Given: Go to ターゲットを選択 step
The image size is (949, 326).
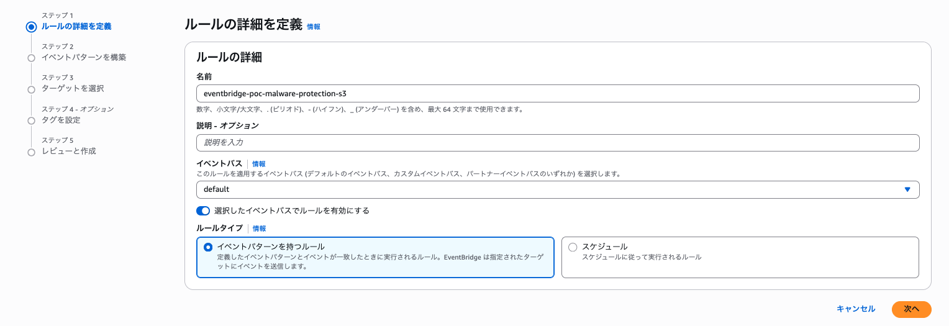Looking at the screenshot, I should 72,89.
